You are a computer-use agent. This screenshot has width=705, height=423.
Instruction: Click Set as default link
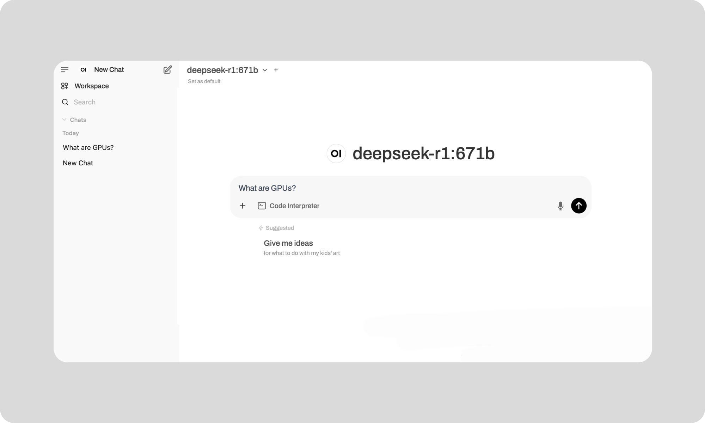tap(203, 81)
